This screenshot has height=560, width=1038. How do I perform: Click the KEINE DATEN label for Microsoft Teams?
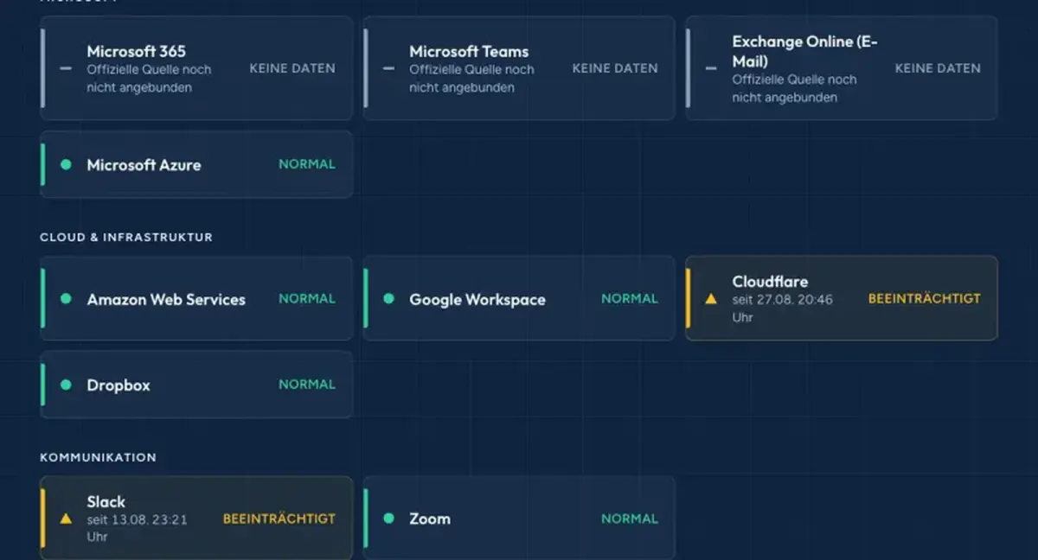(615, 68)
